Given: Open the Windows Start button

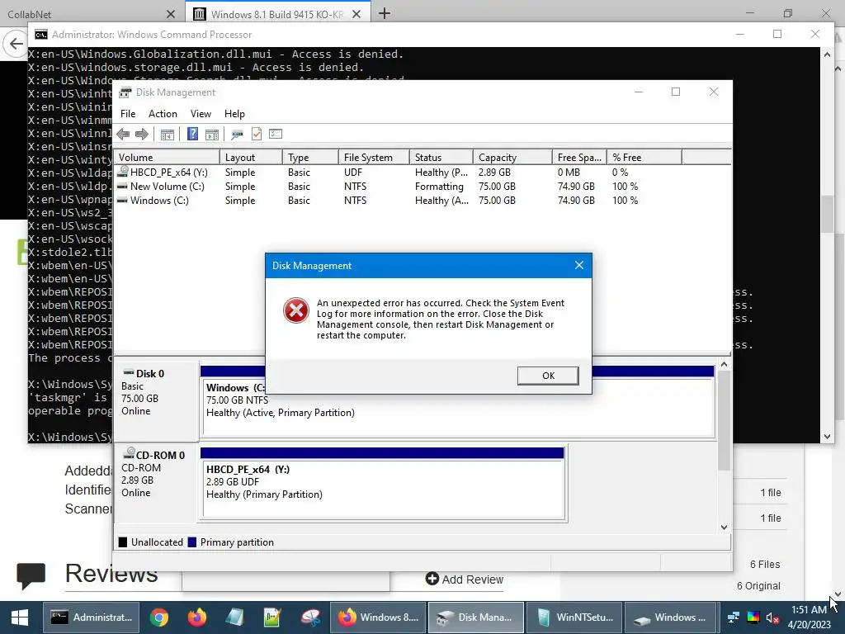Looking at the screenshot, I should [x=20, y=617].
